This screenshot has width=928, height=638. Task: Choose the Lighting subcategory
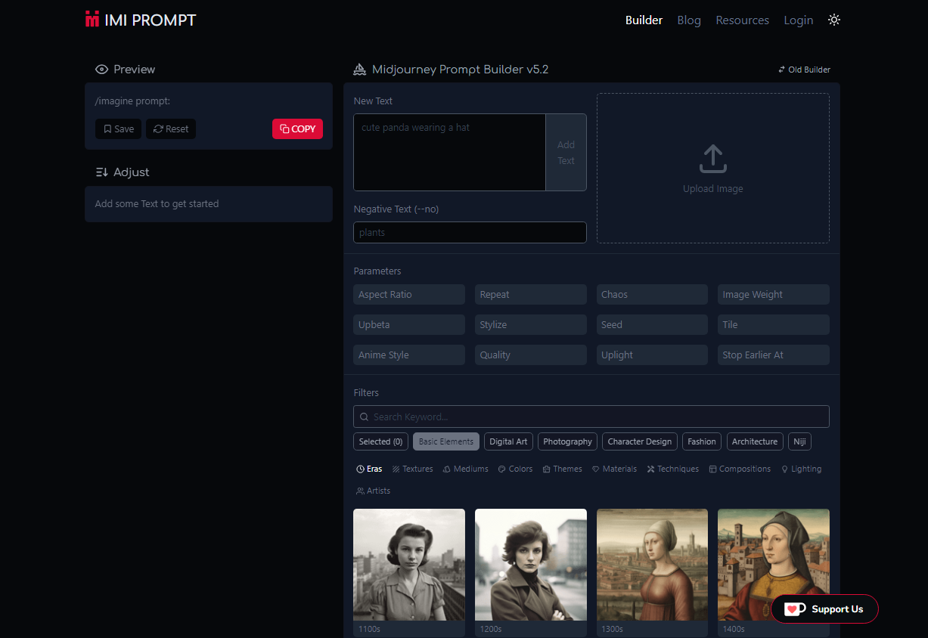(x=801, y=469)
